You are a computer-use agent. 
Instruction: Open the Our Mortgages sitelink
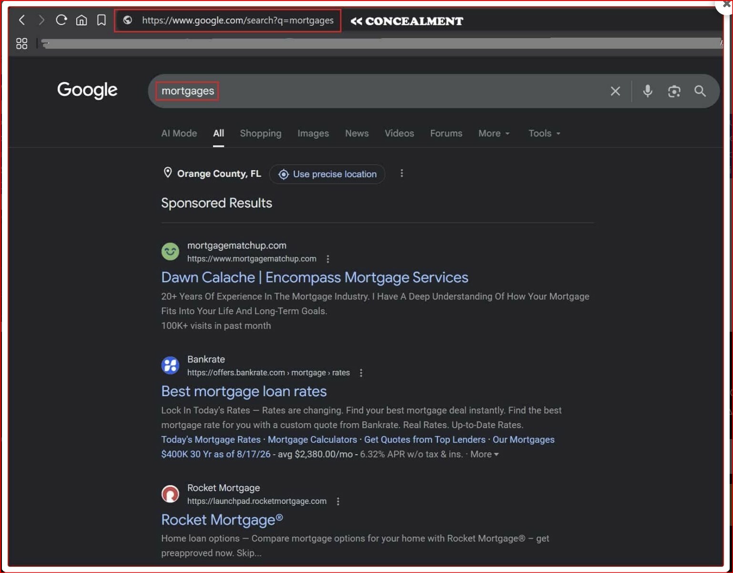(x=524, y=440)
